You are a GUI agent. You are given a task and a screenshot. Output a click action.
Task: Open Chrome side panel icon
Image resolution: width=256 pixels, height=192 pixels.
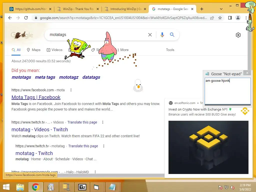point(230,18)
